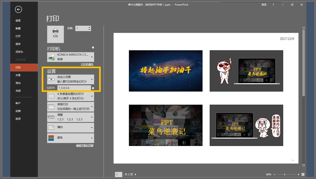This screenshot has width=316, height=179.
Task: Choose 保存 (Save) in the sidebar
Action: click(18, 44)
